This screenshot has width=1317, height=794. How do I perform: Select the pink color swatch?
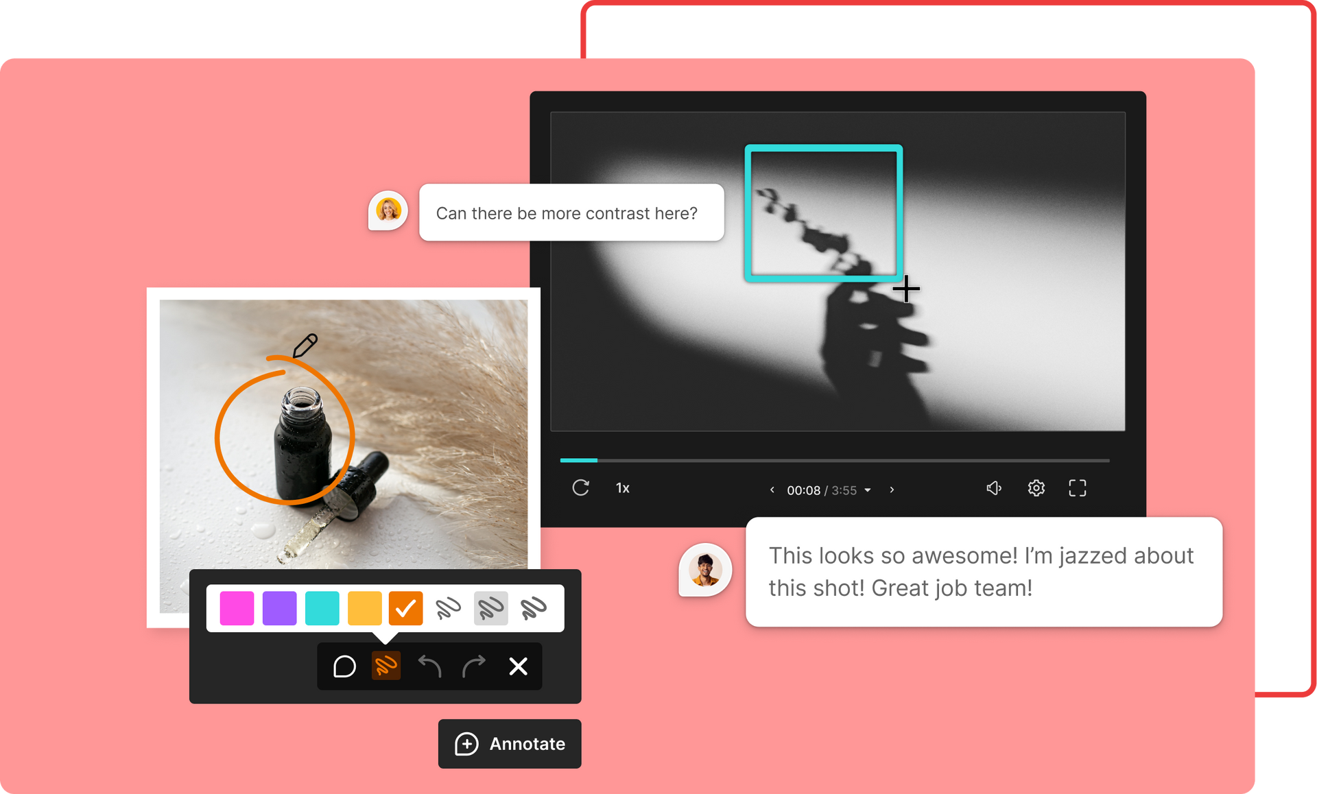(237, 608)
